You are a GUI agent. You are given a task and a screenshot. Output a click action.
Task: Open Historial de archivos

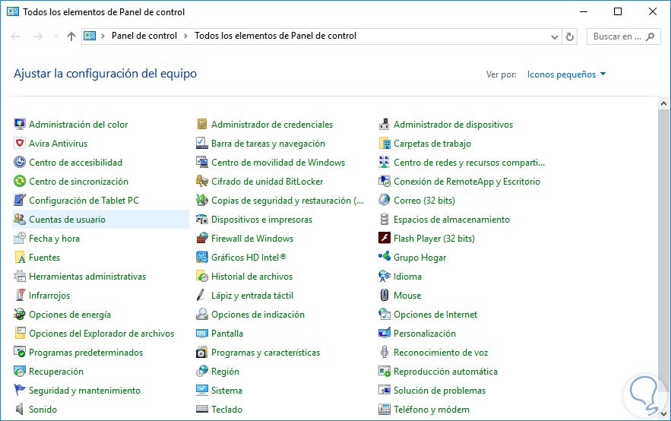pos(252,277)
